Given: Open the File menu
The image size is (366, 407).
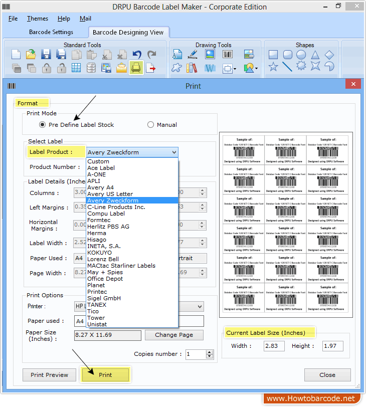Looking at the screenshot, I should click(x=13, y=19).
